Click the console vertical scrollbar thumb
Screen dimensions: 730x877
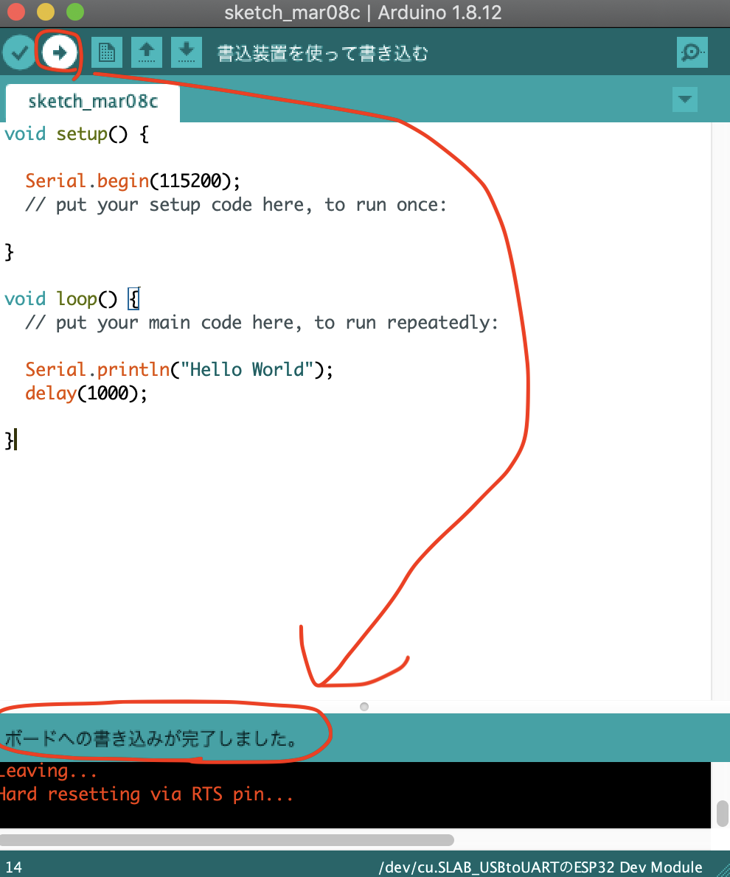(x=723, y=813)
